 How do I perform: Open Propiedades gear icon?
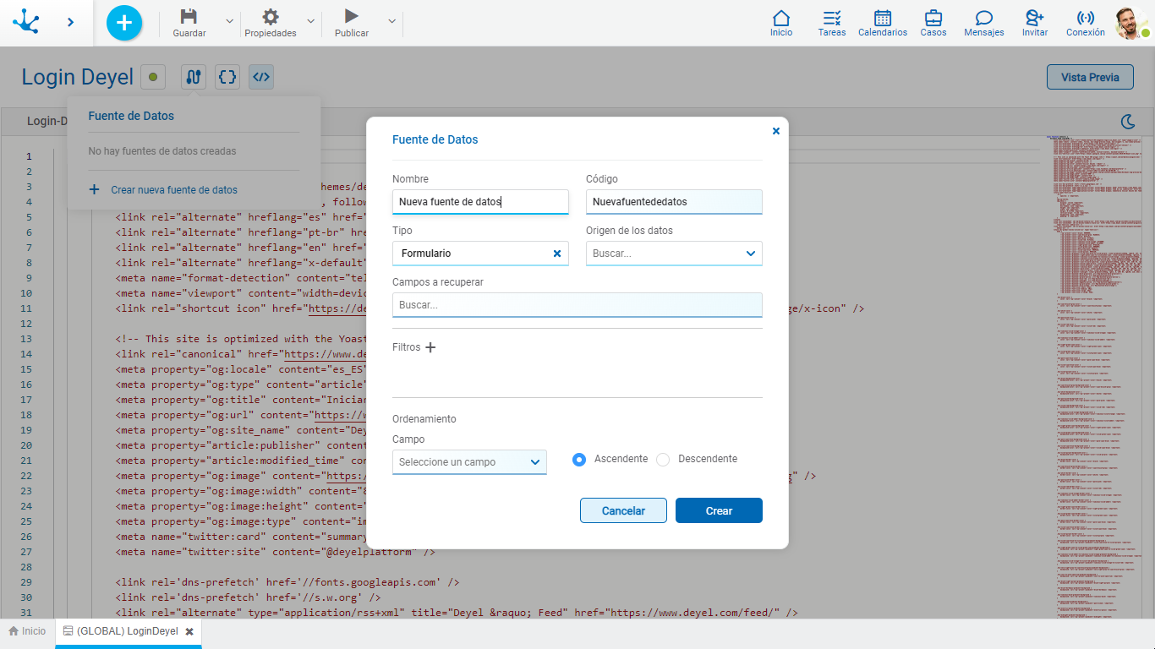pyautogui.click(x=271, y=16)
